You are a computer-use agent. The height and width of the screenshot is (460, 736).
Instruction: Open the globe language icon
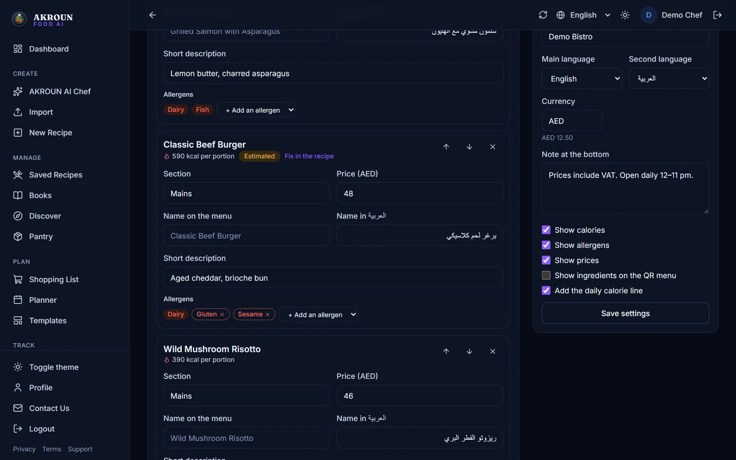tap(560, 15)
